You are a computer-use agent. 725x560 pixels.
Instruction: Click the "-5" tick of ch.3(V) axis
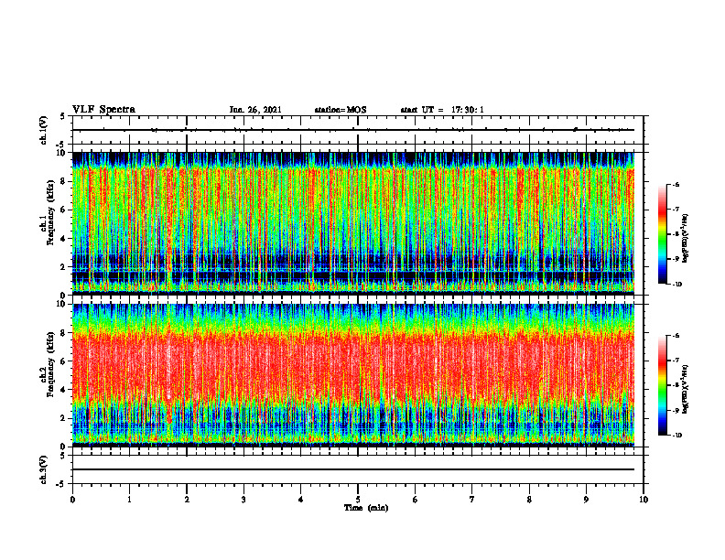click(x=62, y=484)
